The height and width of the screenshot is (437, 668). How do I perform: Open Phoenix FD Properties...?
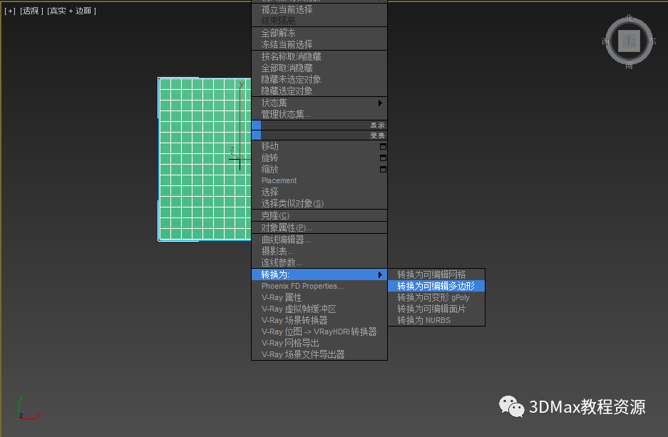click(319, 286)
